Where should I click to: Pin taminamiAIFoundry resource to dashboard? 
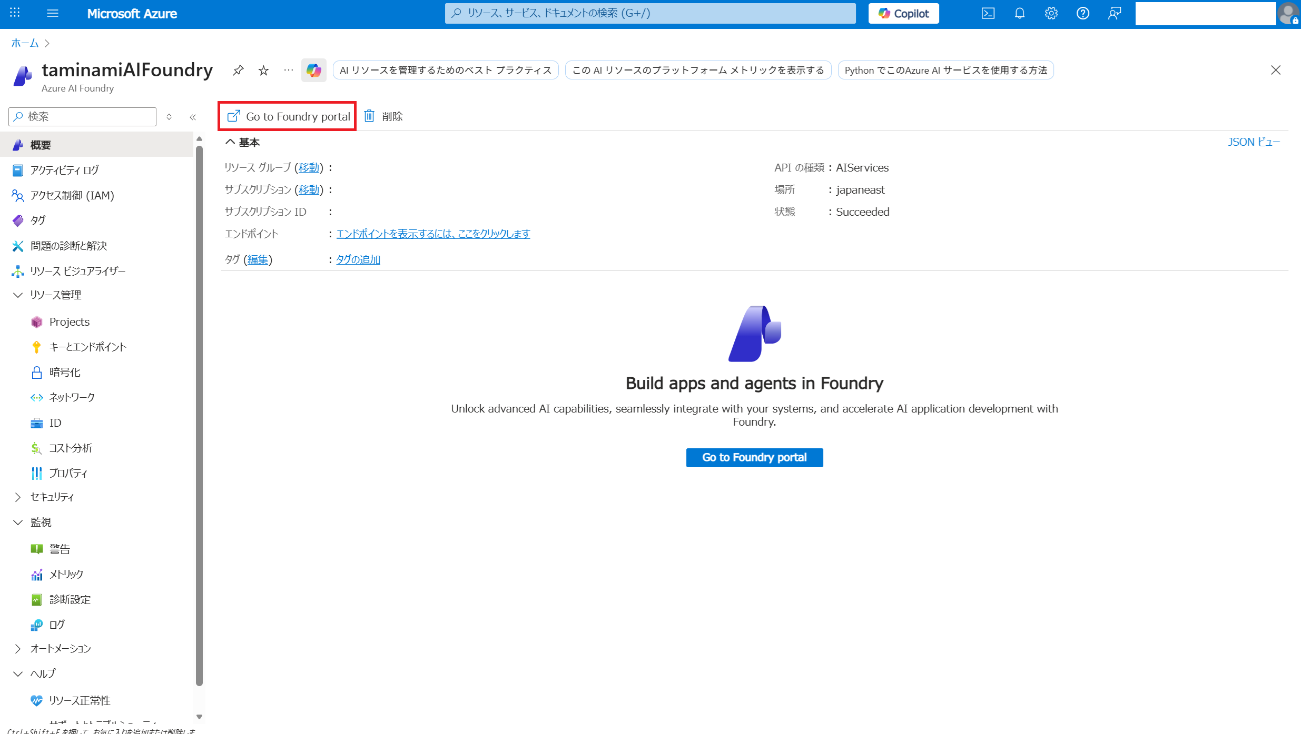click(238, 70)
